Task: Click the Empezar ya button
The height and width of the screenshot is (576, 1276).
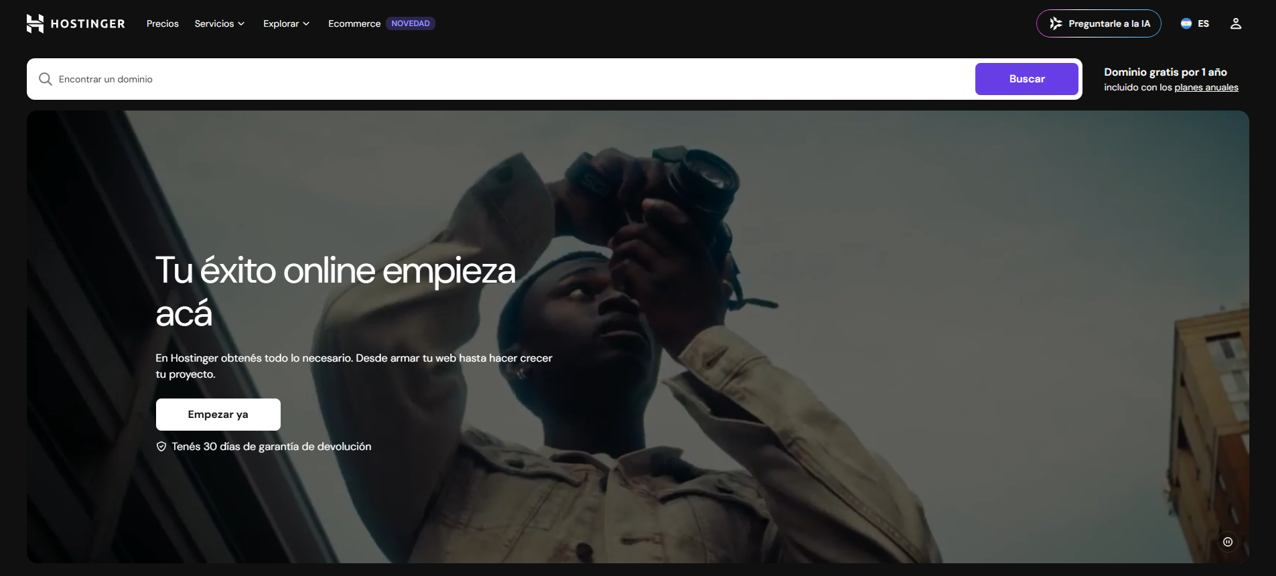Action: click(x=218, y=415)
